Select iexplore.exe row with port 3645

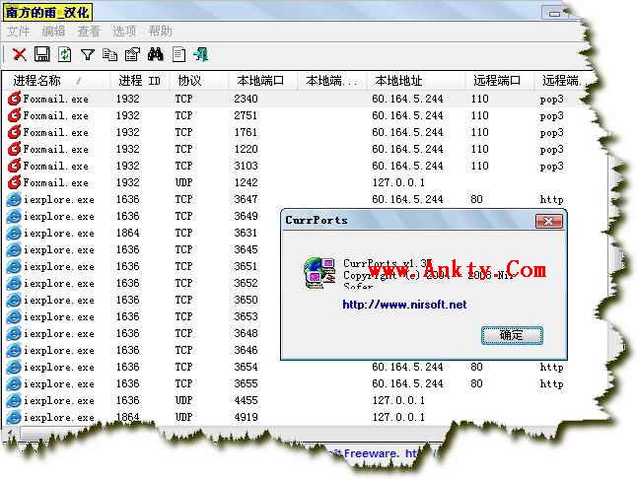point(142,249)
